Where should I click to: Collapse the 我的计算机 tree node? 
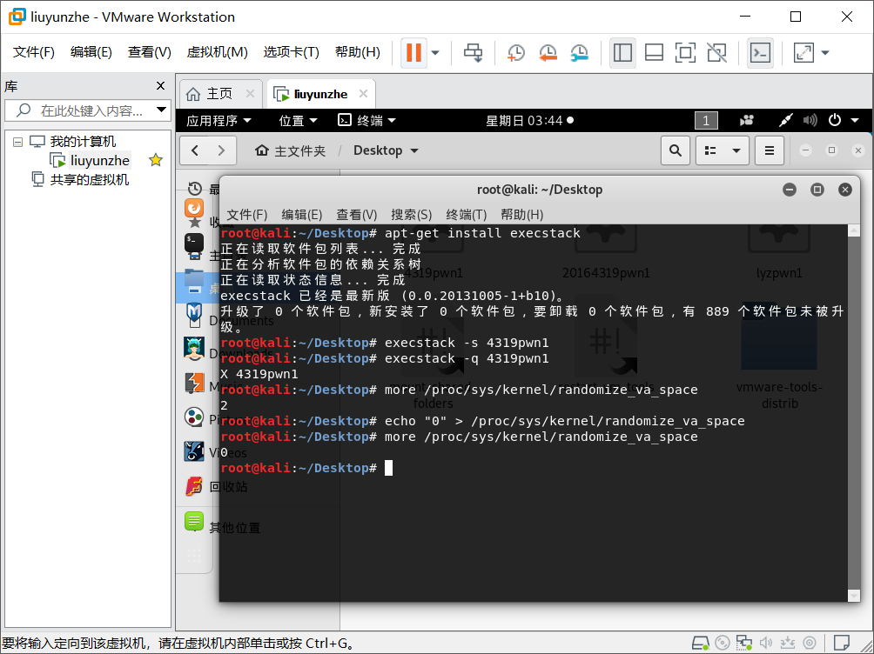(x=17, y=142)
